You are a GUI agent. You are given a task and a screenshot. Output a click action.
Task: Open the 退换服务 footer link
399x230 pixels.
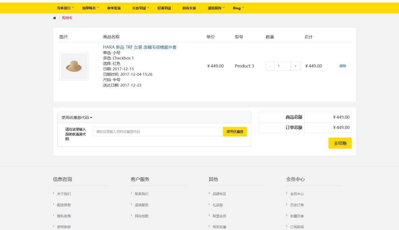click(x=141, y=205)
